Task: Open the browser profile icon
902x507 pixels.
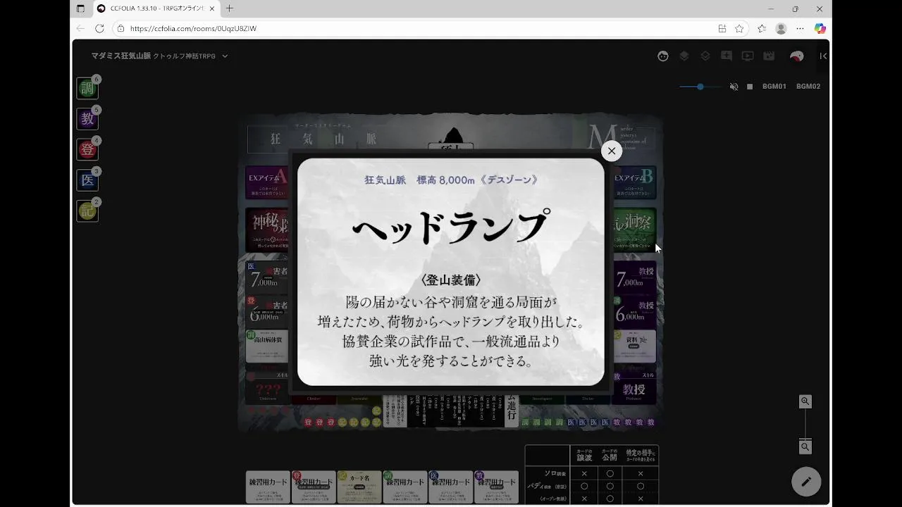Action: point(781,29)
